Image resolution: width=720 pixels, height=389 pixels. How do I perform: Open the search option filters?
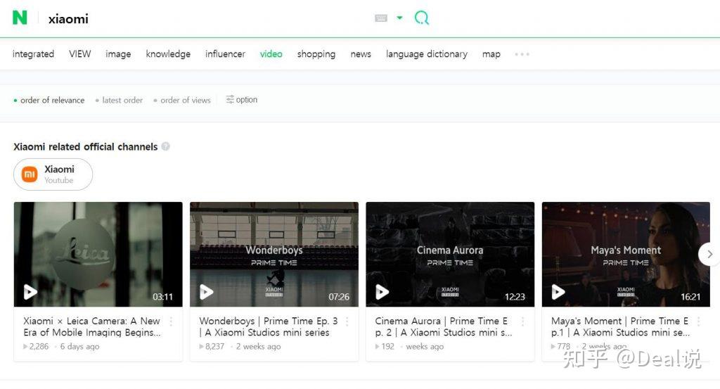[x=242, y=100]
